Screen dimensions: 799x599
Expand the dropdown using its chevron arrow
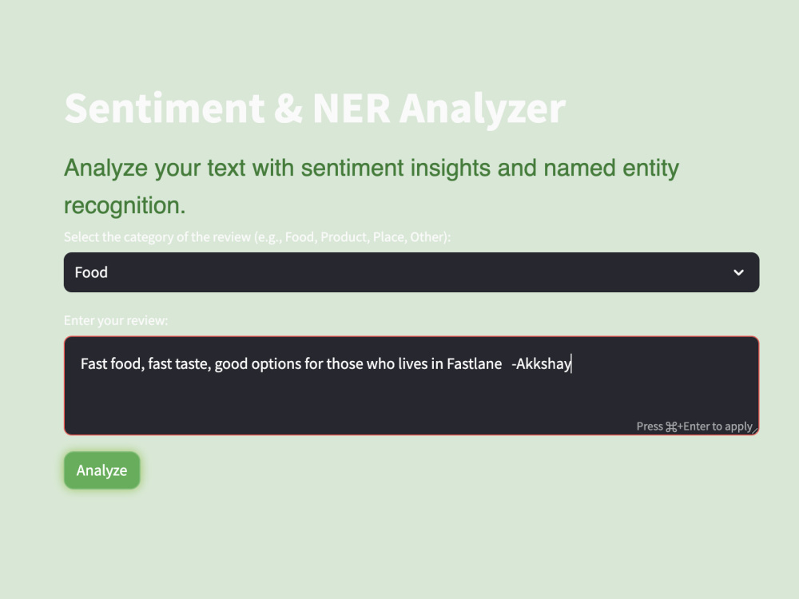click(x=738, y=272)
